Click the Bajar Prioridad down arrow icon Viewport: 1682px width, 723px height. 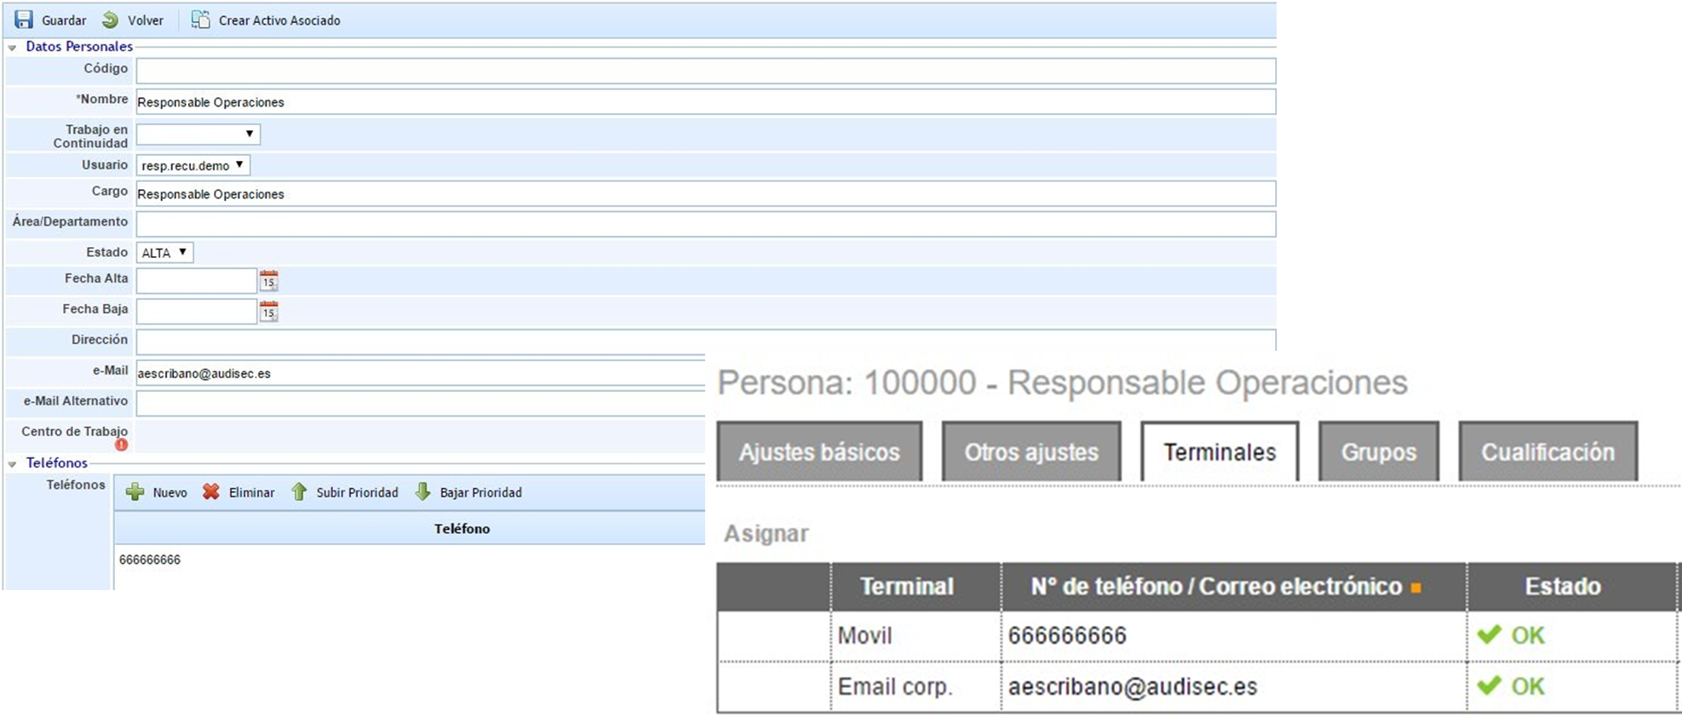click(422, 492)
